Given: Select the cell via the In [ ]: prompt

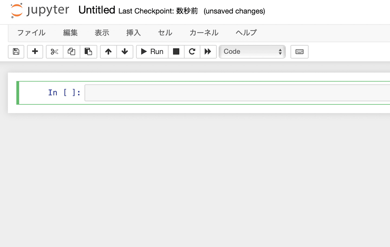Looking at the screenshot, I should click(x=64, y=93).
